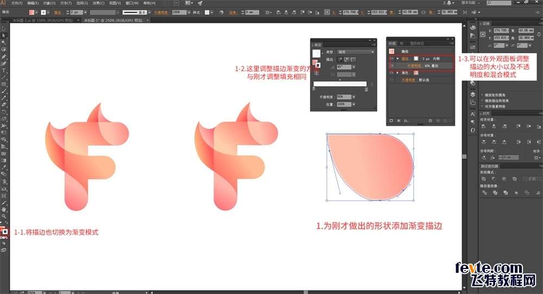
Task: Click the stroke opacity 不透明度 link in Appearance panel
Action: pos(414,66)
